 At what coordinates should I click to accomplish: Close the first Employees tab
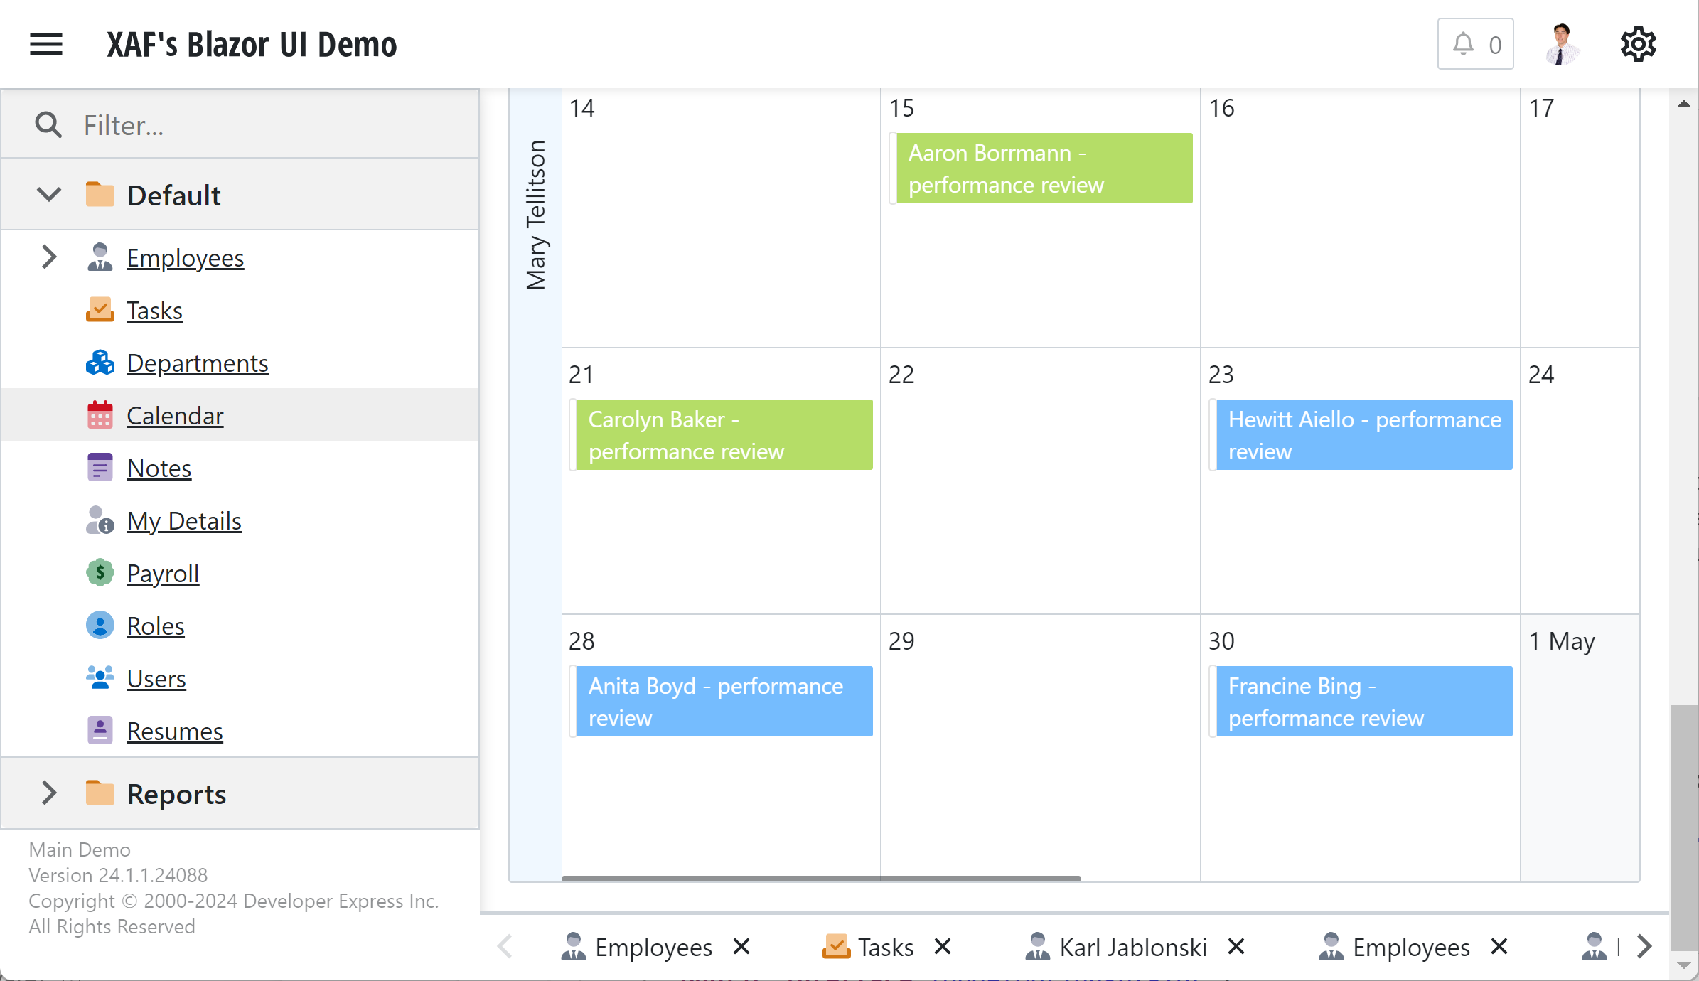coord(741,947)
